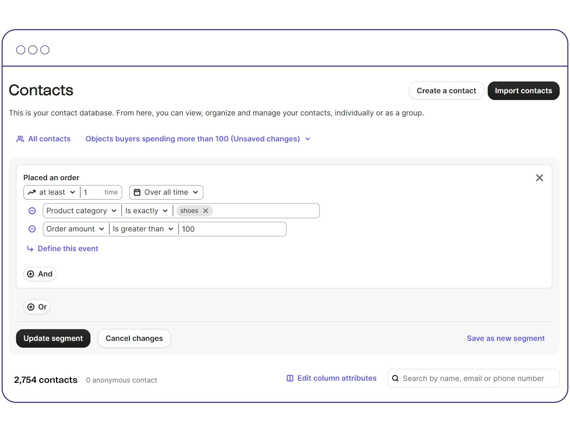Click the All contacts people icon

(20, 139)
